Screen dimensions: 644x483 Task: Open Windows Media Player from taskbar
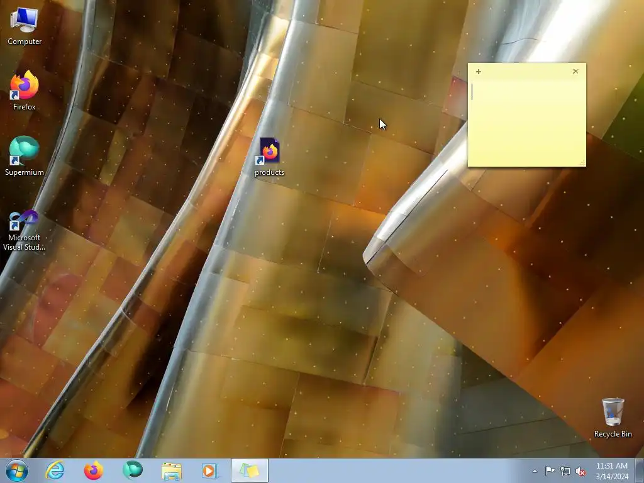[210, 470]
